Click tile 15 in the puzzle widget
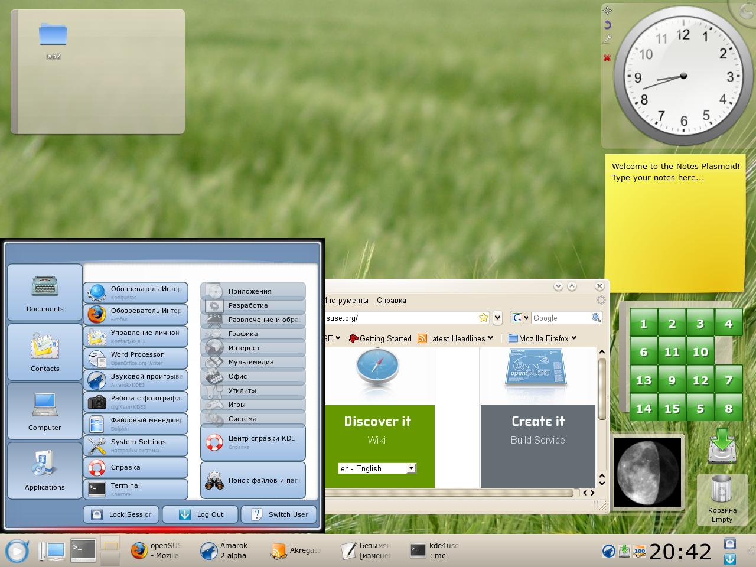 click(x=672, y=408)
